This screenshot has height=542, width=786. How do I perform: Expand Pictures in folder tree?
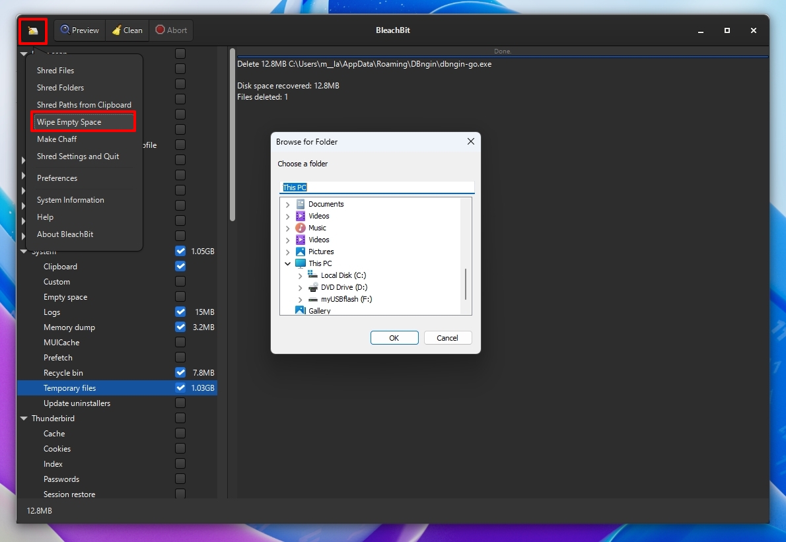[288, 252]
